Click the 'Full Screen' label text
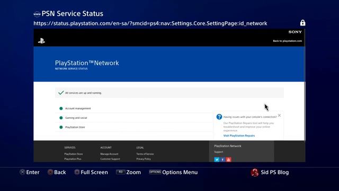The height and width of the screenshot is (191, 339). pyautogui.click(x=94, y=172)
